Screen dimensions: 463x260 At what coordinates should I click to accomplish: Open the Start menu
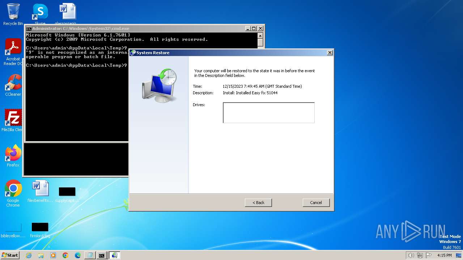click(10, 255)
